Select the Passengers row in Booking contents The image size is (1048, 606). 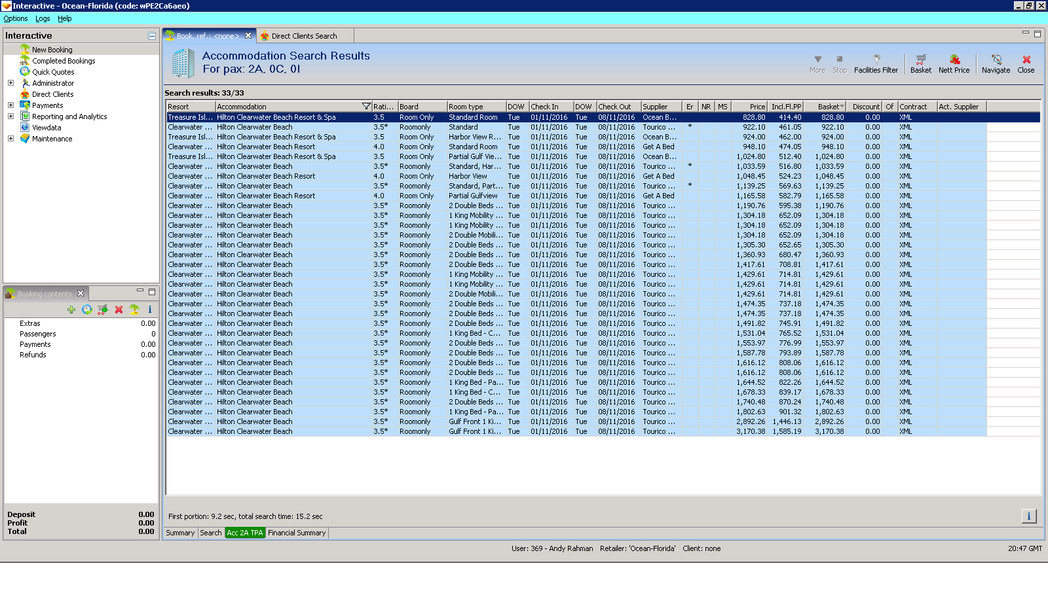click(x=81, y=334)
